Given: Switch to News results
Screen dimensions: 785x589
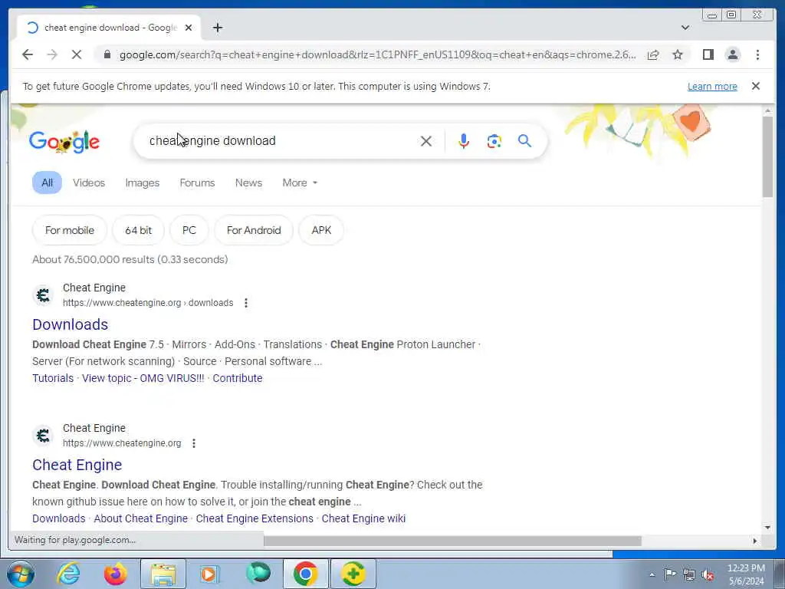Looking at the screenshot, I should click(249, 183).
